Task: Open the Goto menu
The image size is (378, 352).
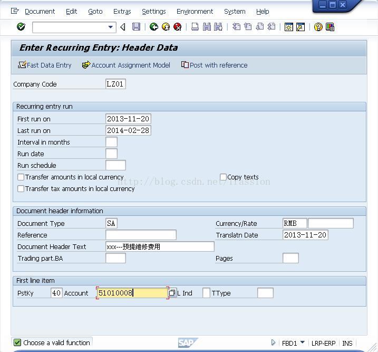Action: click(x=95, y=11)
